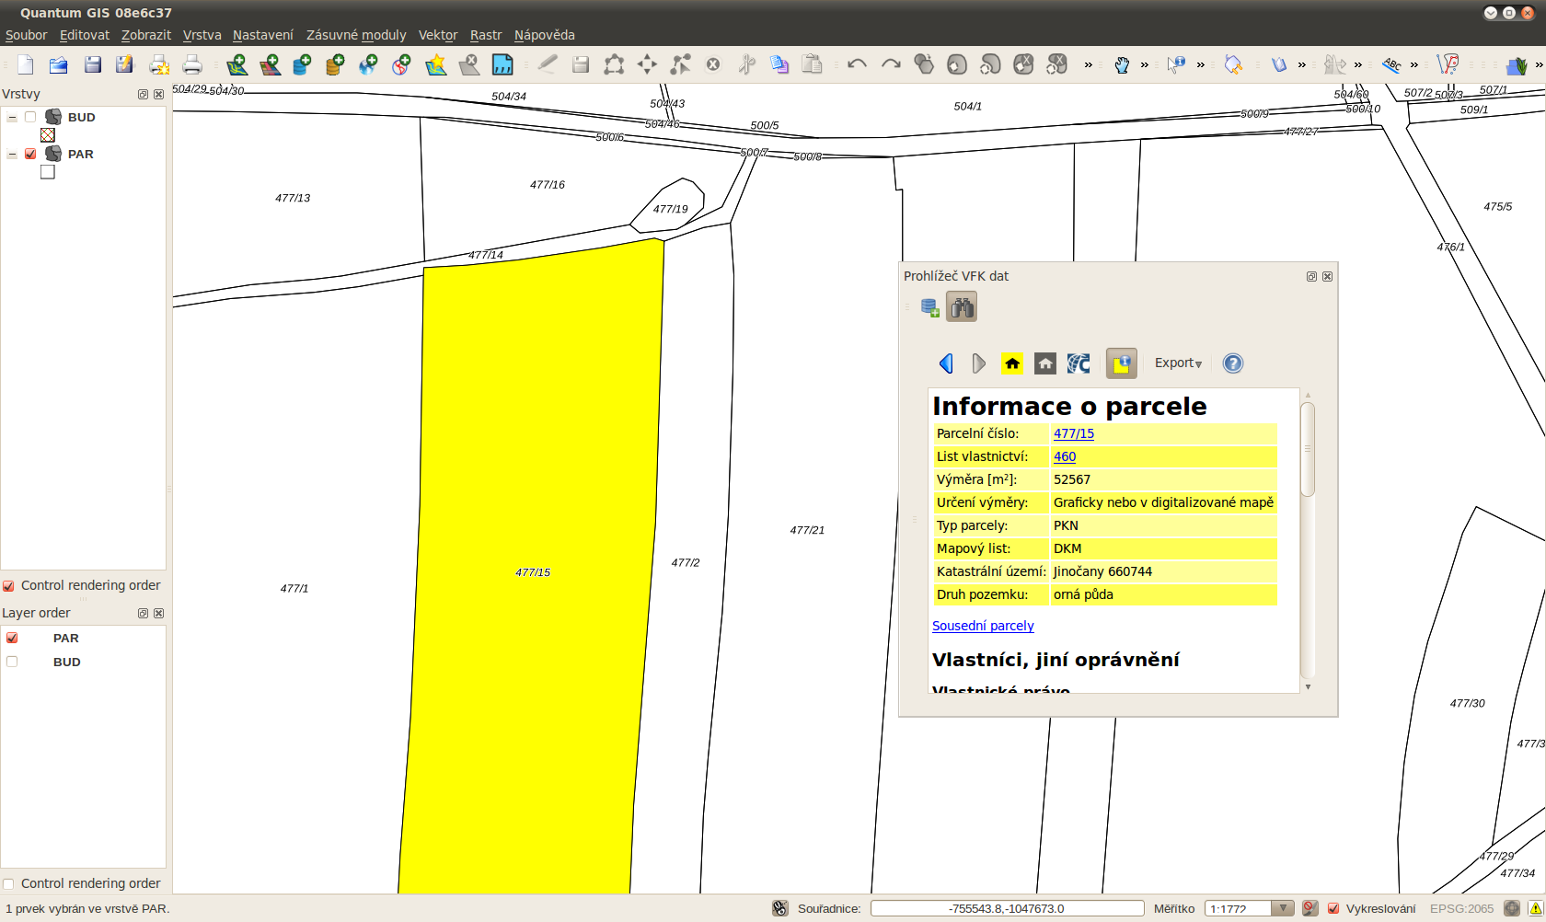This screenshot has width=1546, height=922.
Task: Remove layer icon with gray X
Action: click(469, 64)
